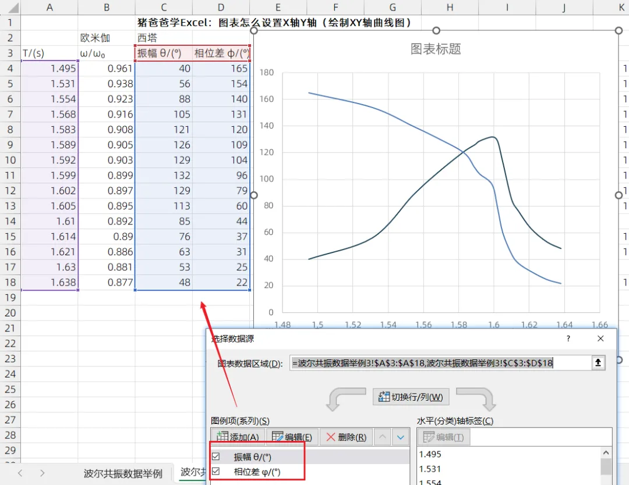
Task: Edit the selected legend series
Action: click(292, 437)
